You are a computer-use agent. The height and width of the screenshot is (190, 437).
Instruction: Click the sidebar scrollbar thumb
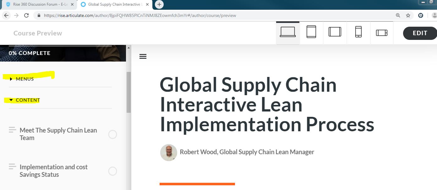click(128, 92)
